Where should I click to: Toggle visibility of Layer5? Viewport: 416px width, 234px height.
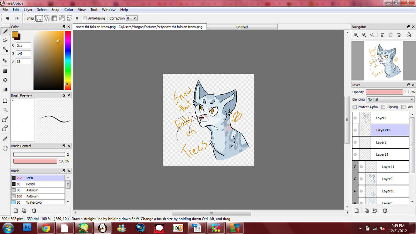[x=355, y=142]
